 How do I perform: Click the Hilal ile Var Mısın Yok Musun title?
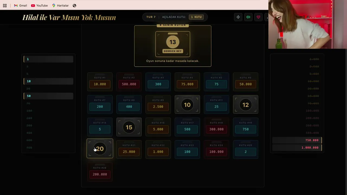point(69,17)
